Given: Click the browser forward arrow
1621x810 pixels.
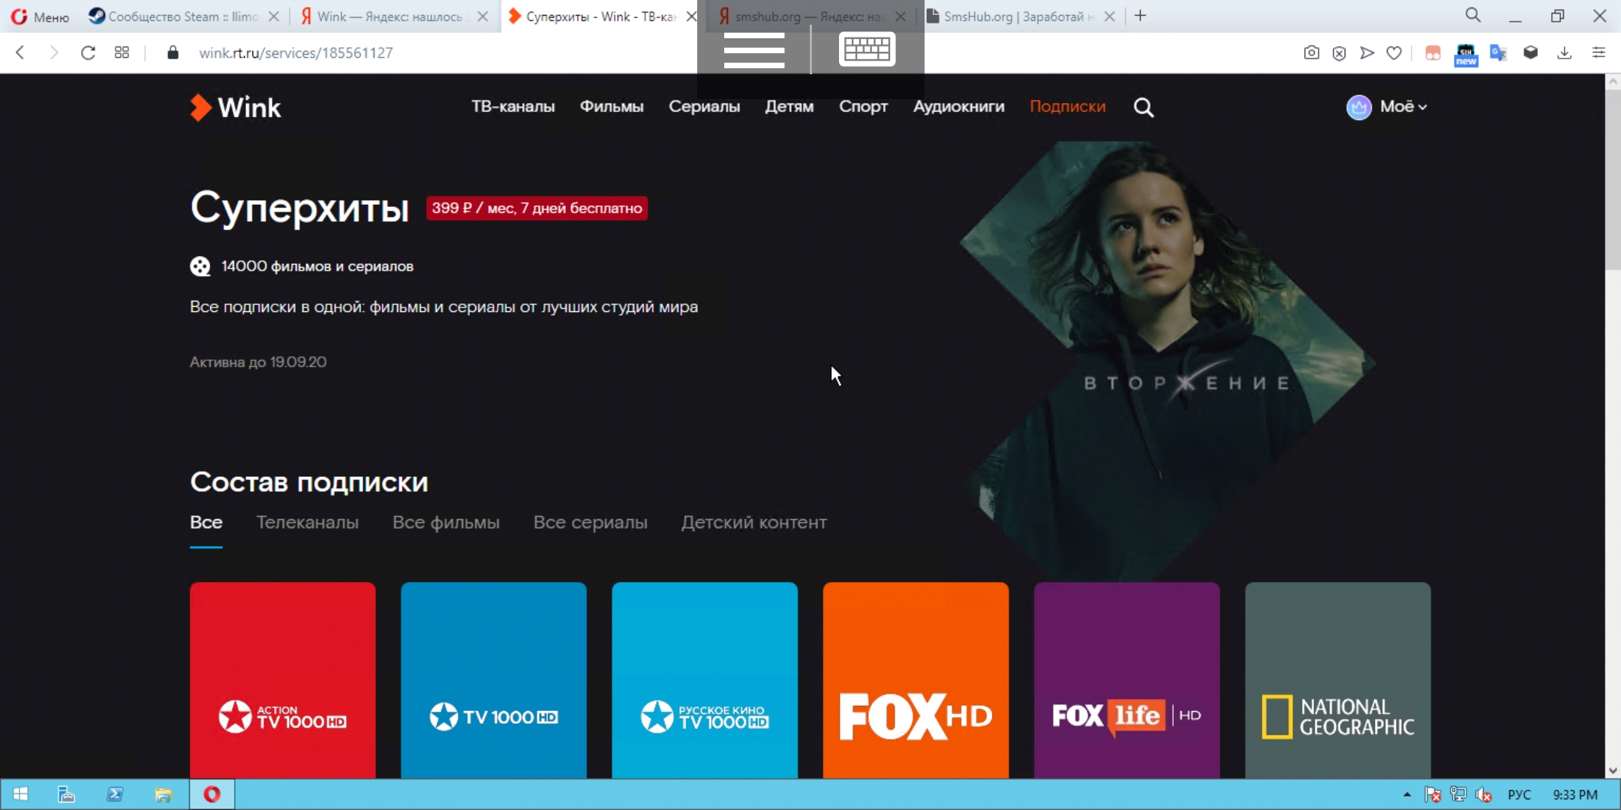Looking at the screenshot, I should pos(53,52).
